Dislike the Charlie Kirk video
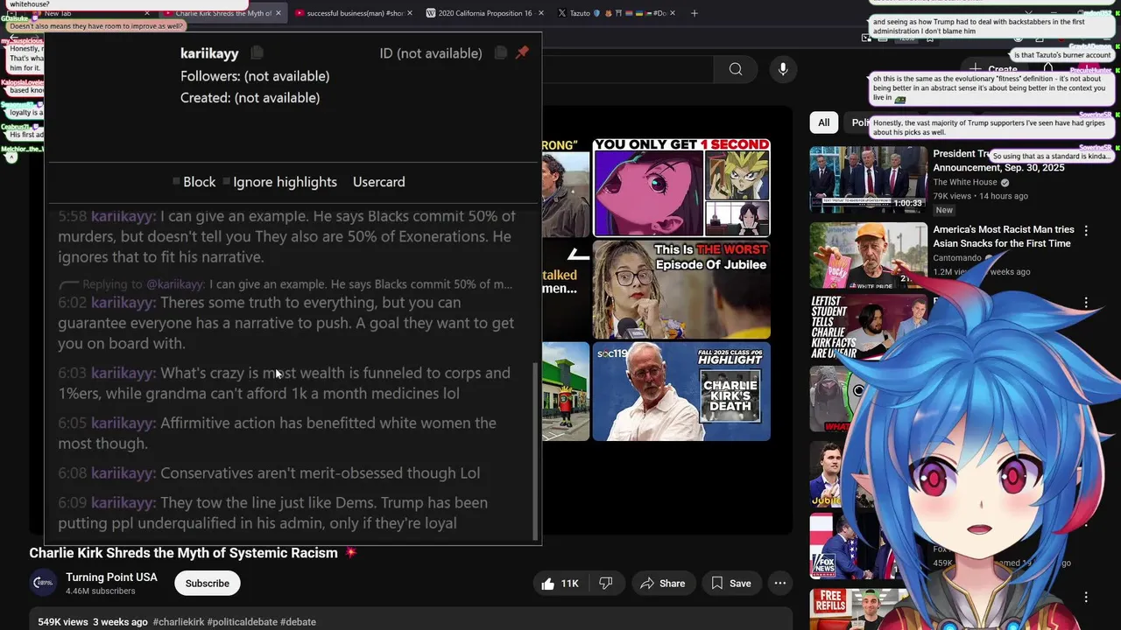Screen dimensions: 1121x630 click(605, 584)
